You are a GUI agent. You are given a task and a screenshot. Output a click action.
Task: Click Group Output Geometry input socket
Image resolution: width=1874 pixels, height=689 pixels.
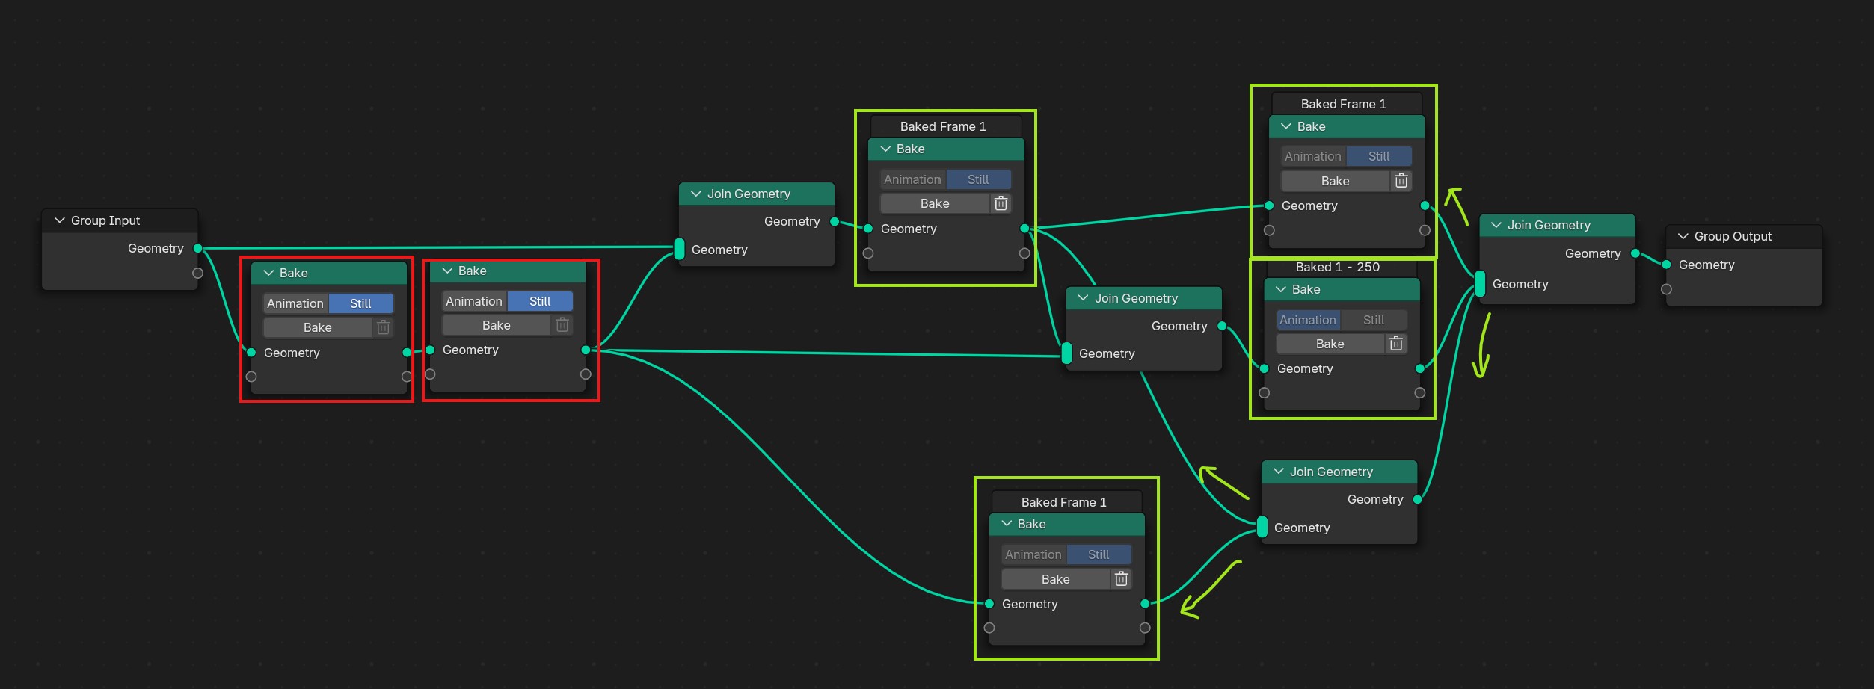[1666, 265]
